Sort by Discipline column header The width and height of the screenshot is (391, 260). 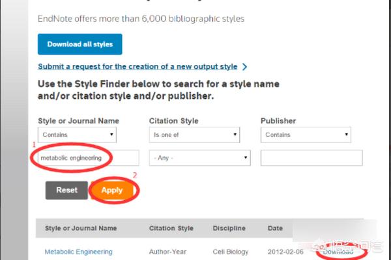point(229,228)
